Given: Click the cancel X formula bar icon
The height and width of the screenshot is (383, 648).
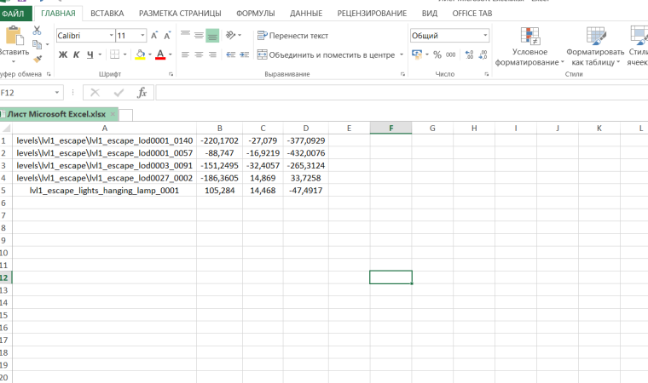Looking at the screenshot, I should (x=95, y=93).
